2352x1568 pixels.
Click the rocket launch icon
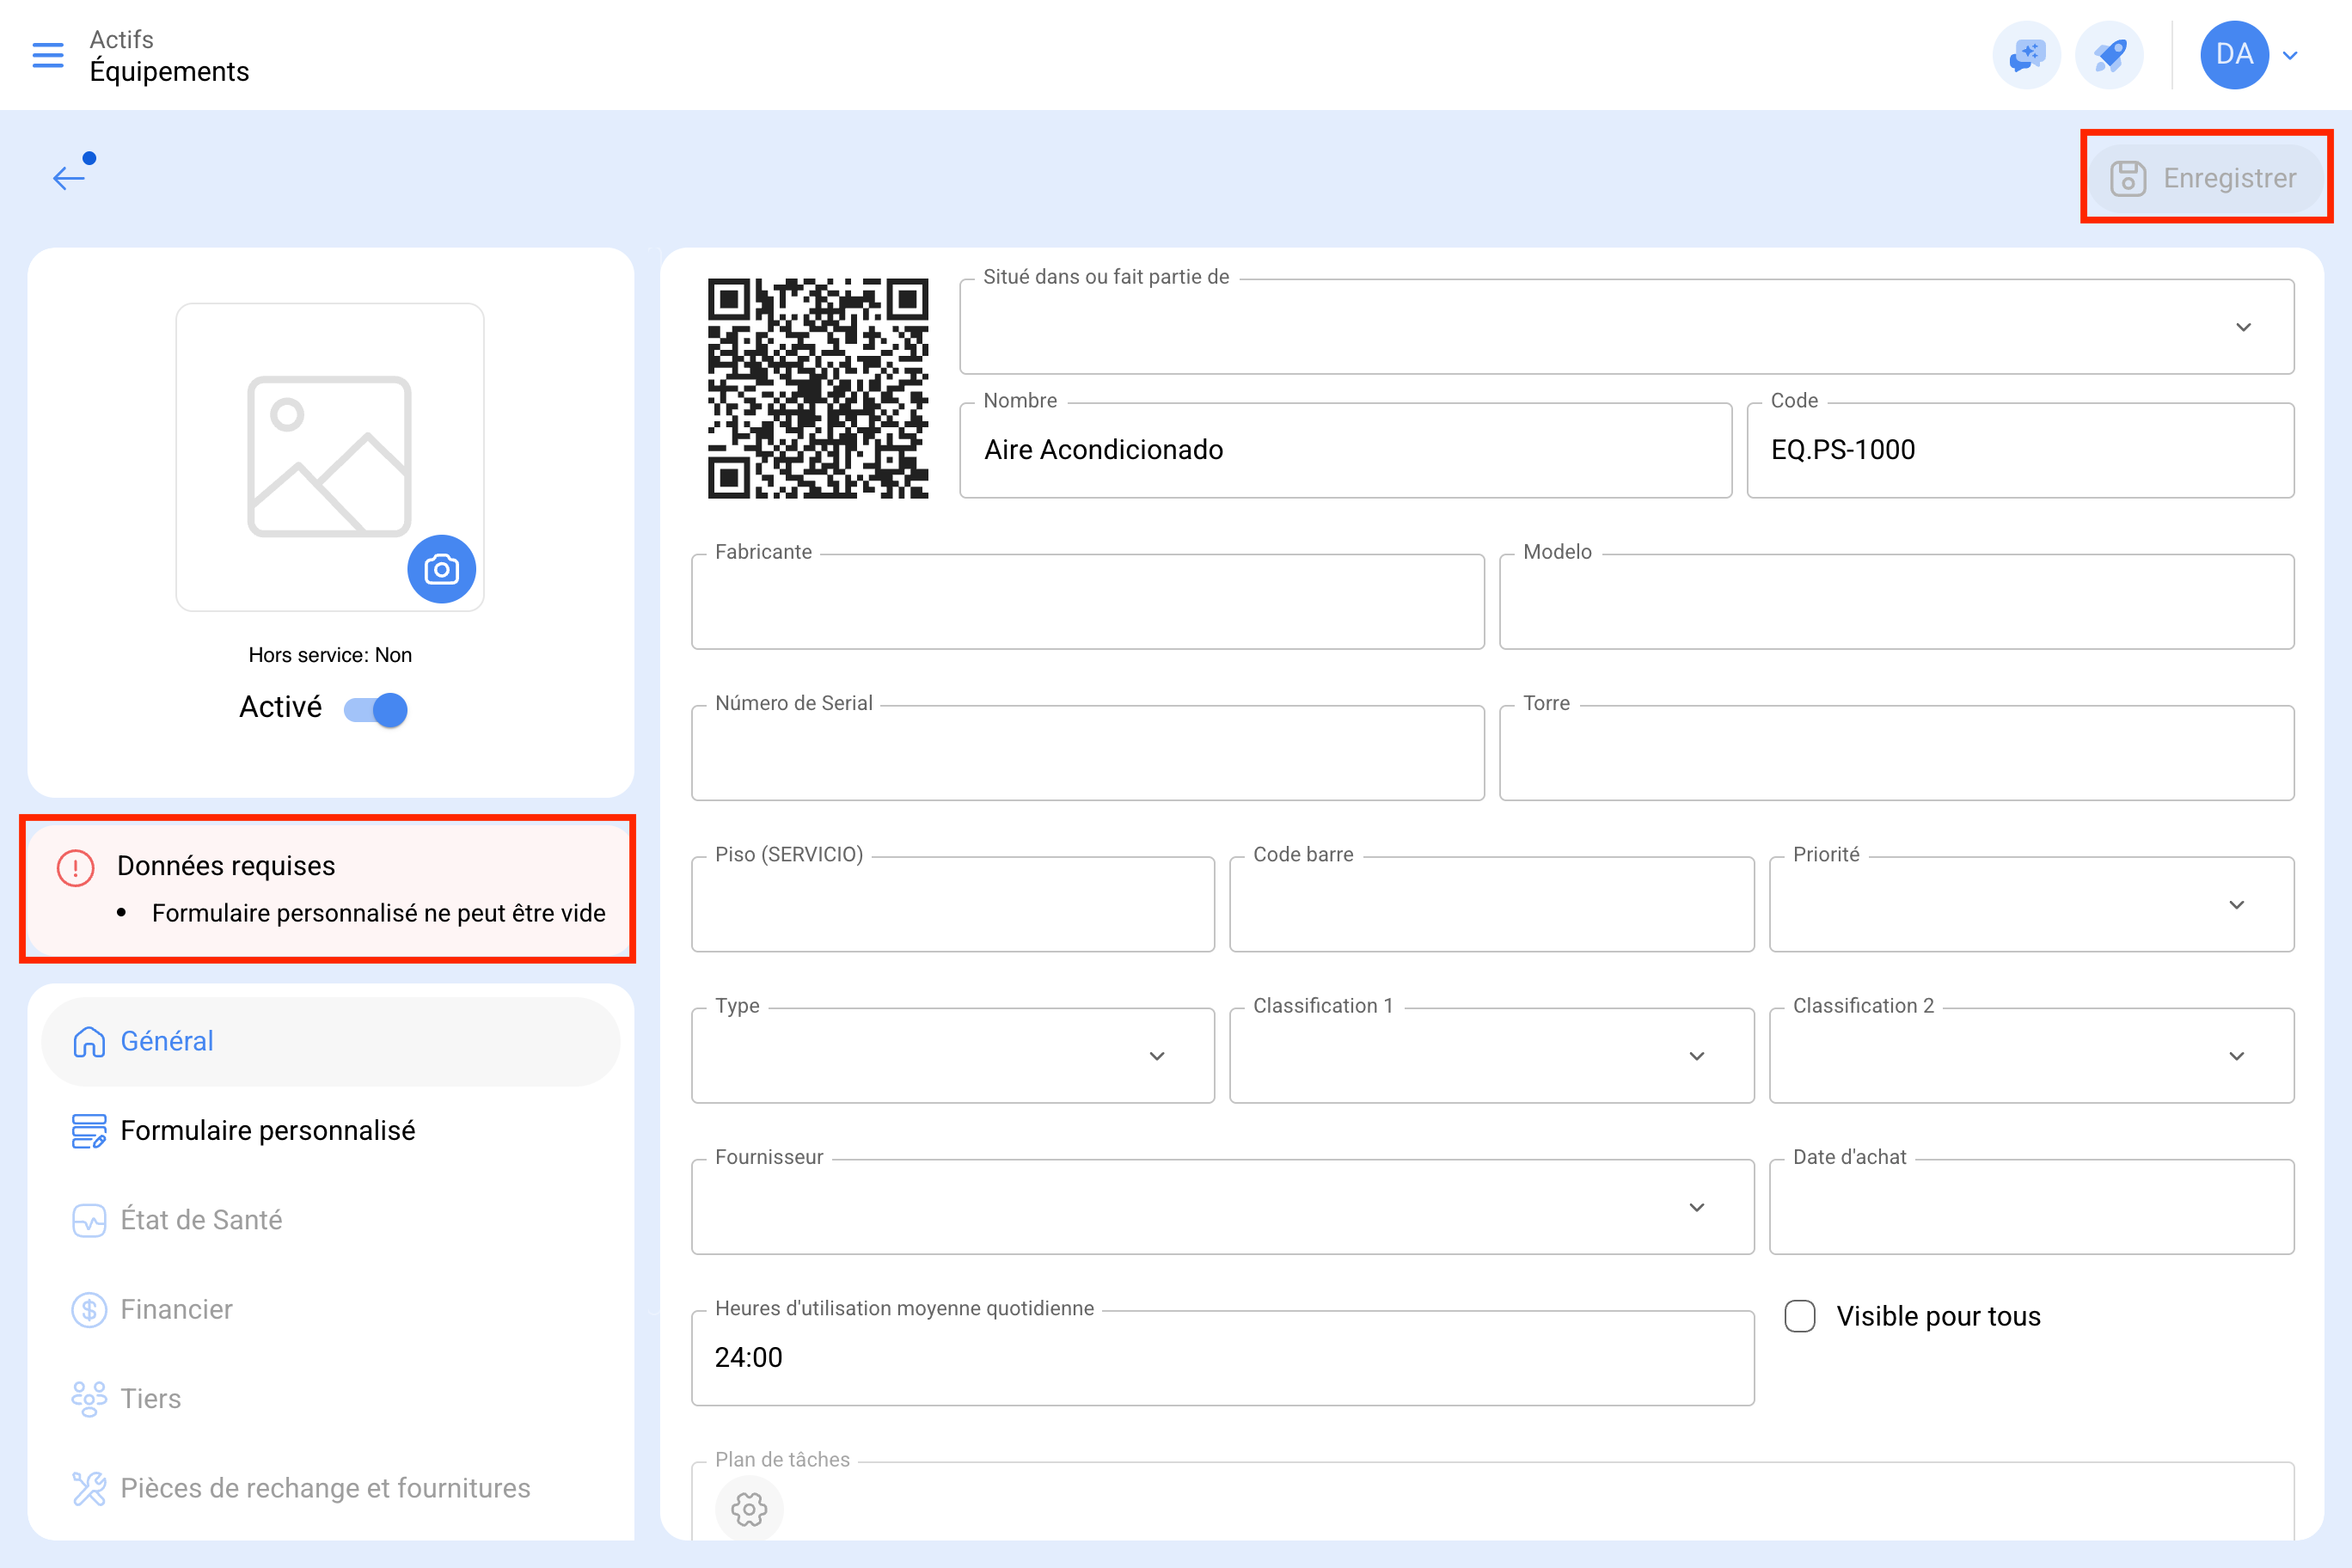(2109, 55)
